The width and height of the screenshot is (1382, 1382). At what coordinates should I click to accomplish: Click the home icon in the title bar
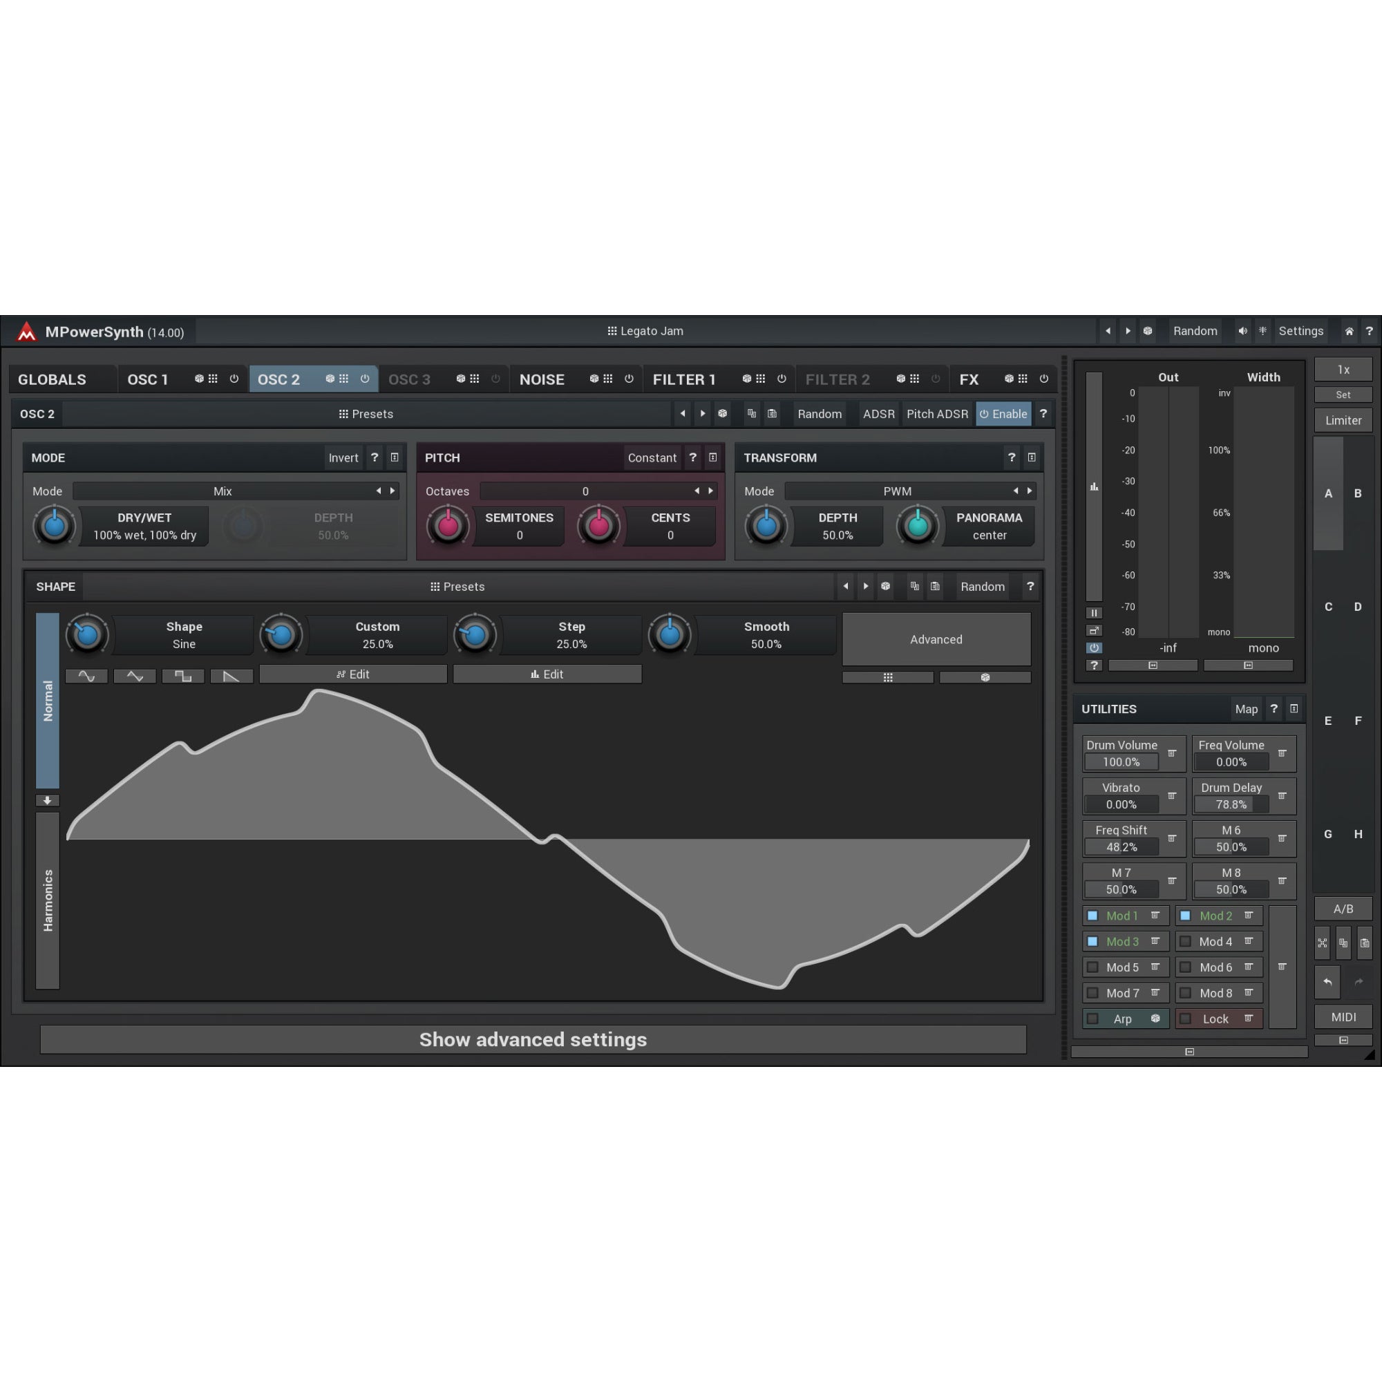(x=1349, y=331)
